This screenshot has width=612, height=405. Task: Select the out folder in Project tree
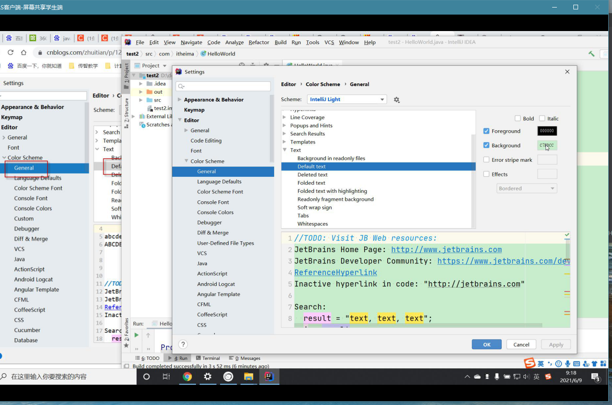tap(158, 92)
